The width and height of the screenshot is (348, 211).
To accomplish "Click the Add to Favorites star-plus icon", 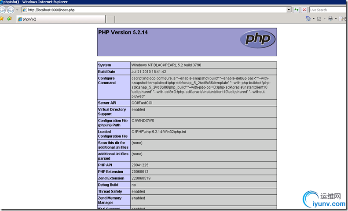I will [x=9, y=18].
